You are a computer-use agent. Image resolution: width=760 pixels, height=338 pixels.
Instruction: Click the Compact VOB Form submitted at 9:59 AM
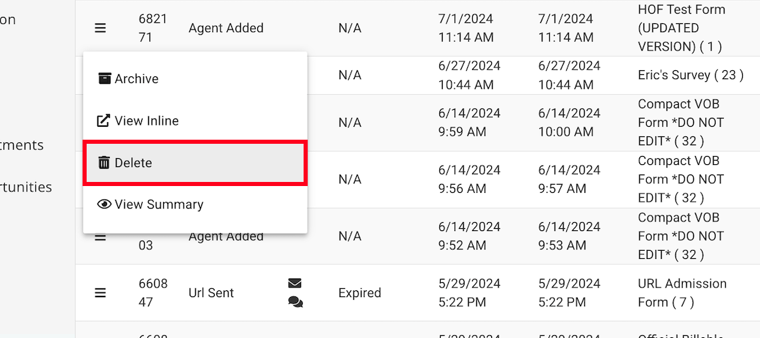[x=680, y=123]
